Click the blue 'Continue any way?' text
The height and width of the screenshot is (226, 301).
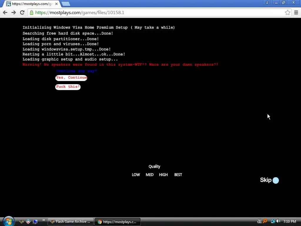[77, 71]
